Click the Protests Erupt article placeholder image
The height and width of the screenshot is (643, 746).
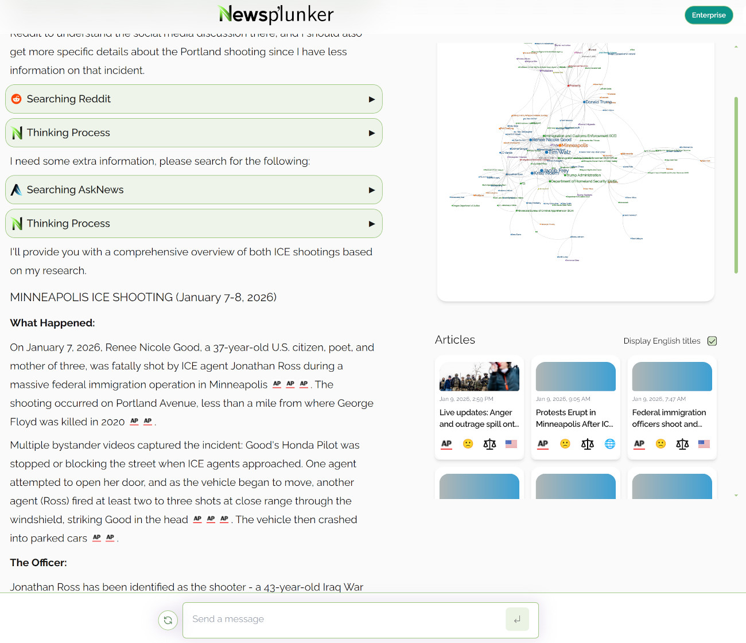coord(576,376)
